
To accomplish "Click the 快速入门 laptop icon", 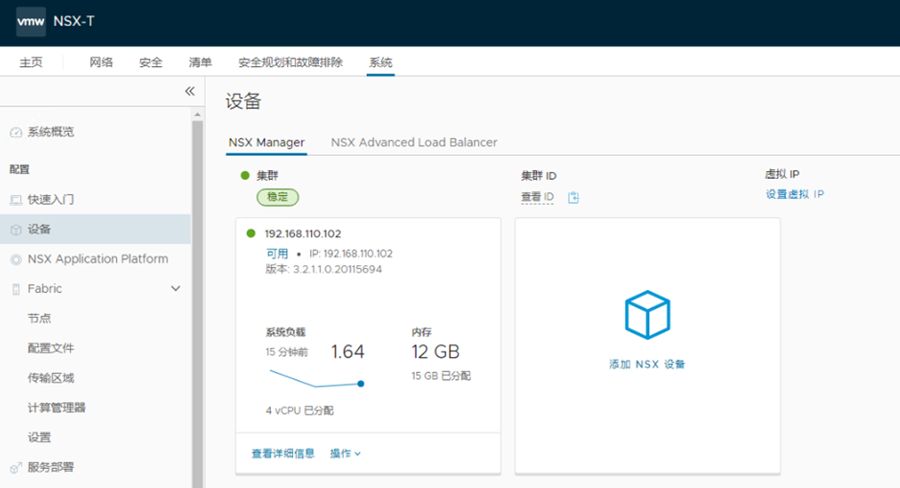I will [x=16, y=200].
